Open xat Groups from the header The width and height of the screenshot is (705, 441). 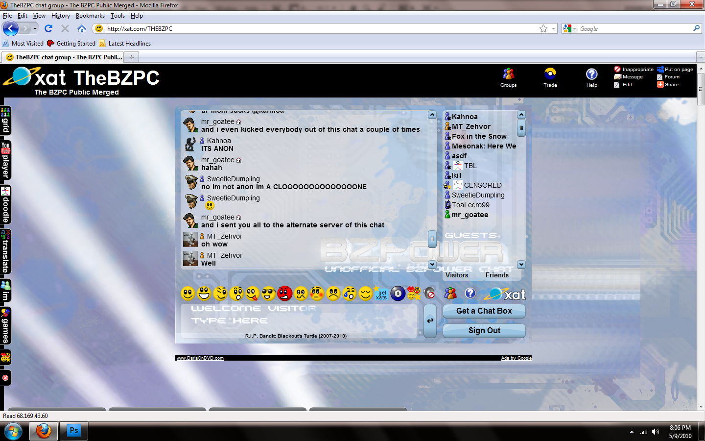(508, 77)
